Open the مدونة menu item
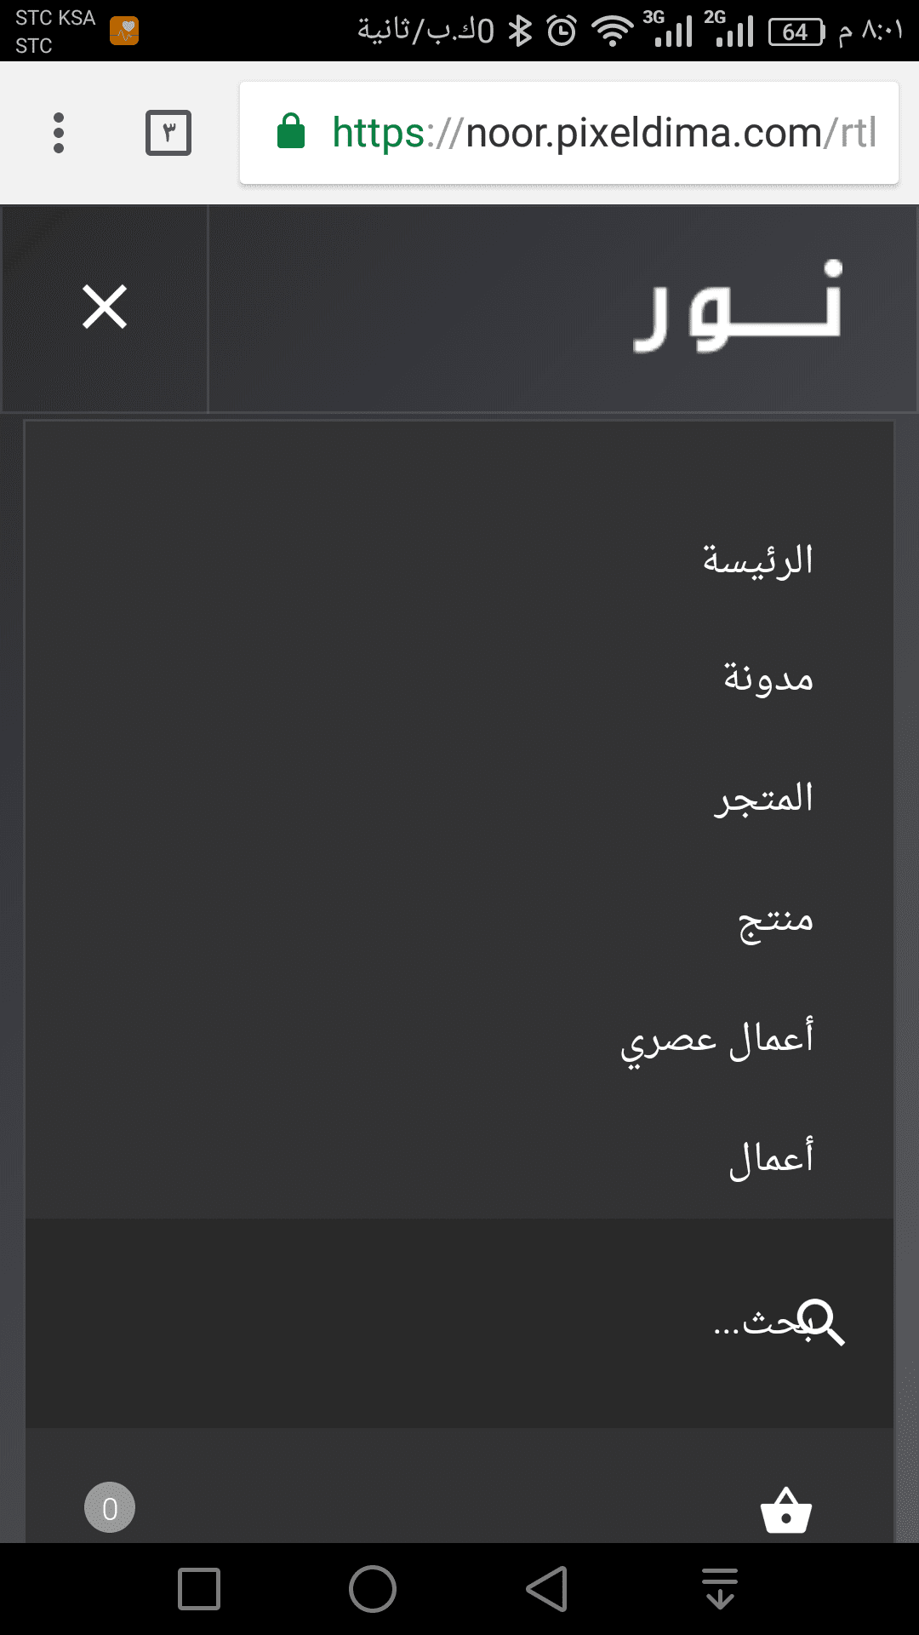This screenshot has width=919, height=1635. coord(770,679)
